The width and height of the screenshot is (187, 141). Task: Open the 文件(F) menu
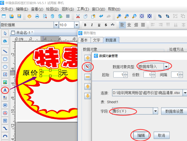7,9
